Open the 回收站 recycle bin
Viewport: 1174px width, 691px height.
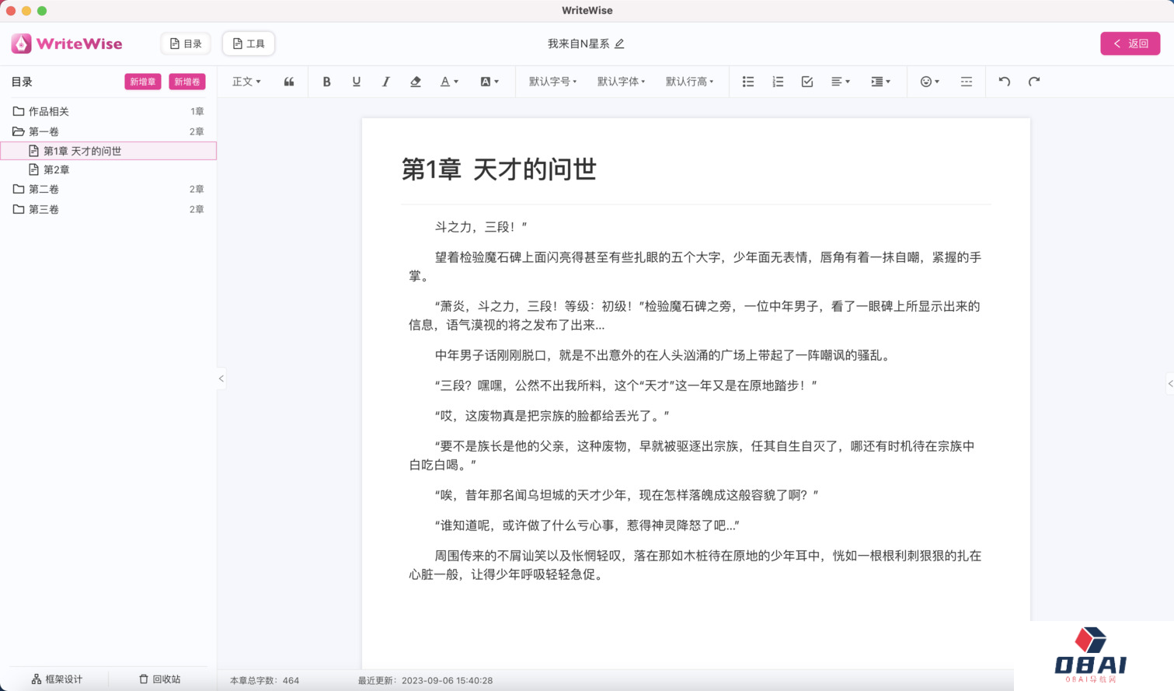160,679
